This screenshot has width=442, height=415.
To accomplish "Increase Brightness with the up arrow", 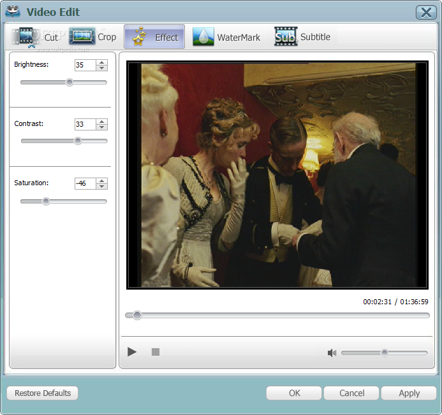I will (x=102, y=62).
